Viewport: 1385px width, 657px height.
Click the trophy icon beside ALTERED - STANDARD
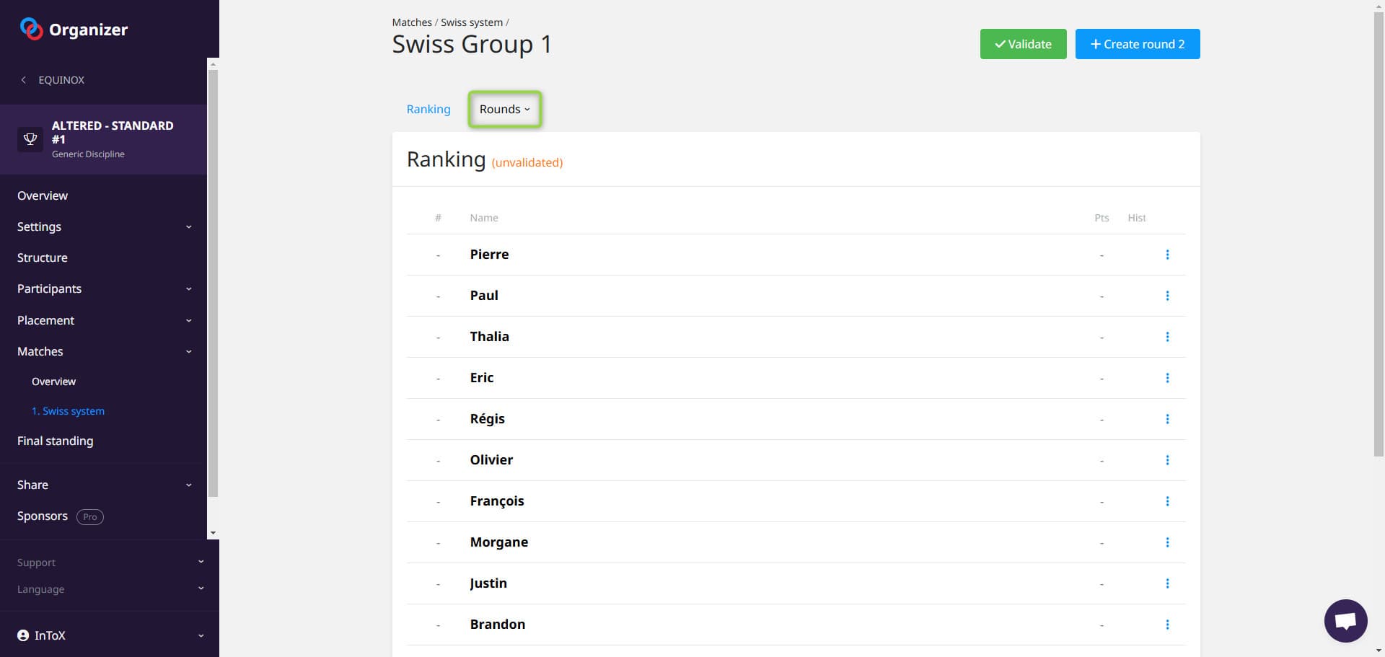pos(30,138)
